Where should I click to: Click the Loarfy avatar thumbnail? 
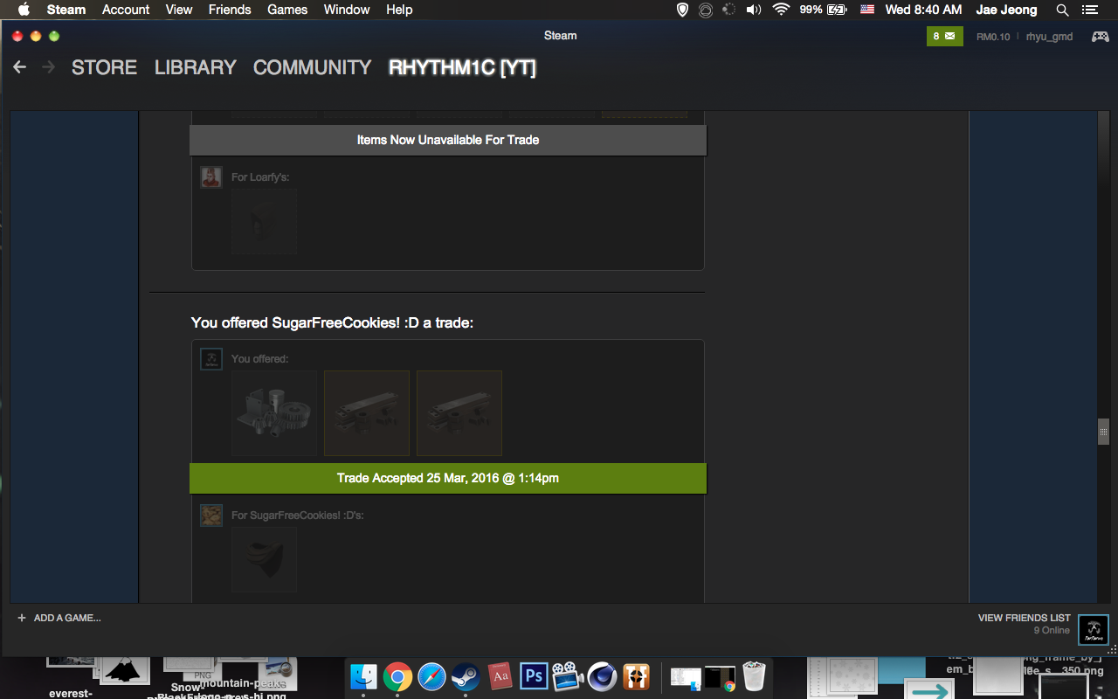(210, 177)
